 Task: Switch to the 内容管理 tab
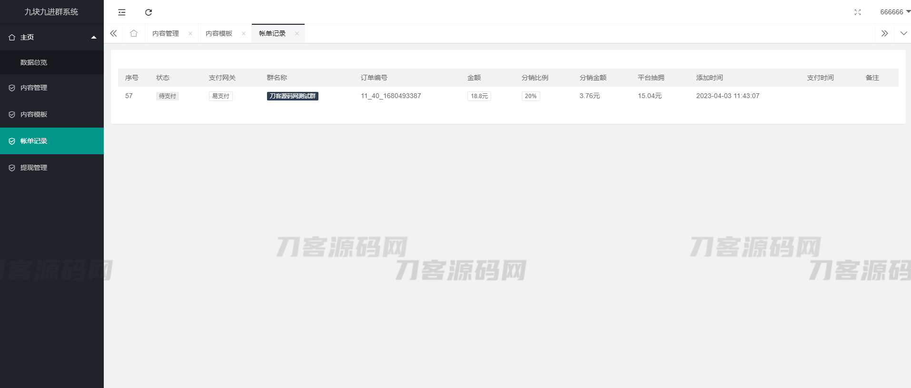(166, 33)
